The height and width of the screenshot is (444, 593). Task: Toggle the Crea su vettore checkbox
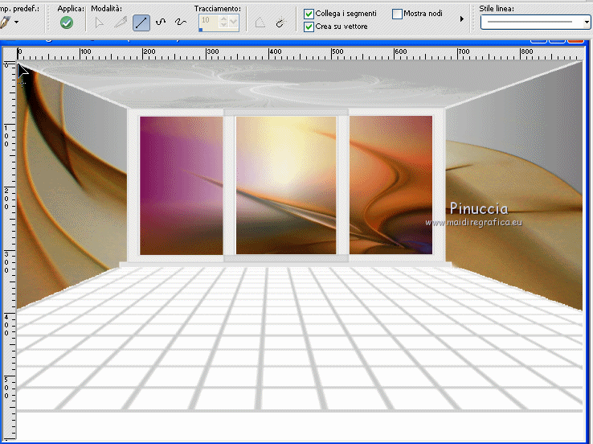[x=309, y=27]
